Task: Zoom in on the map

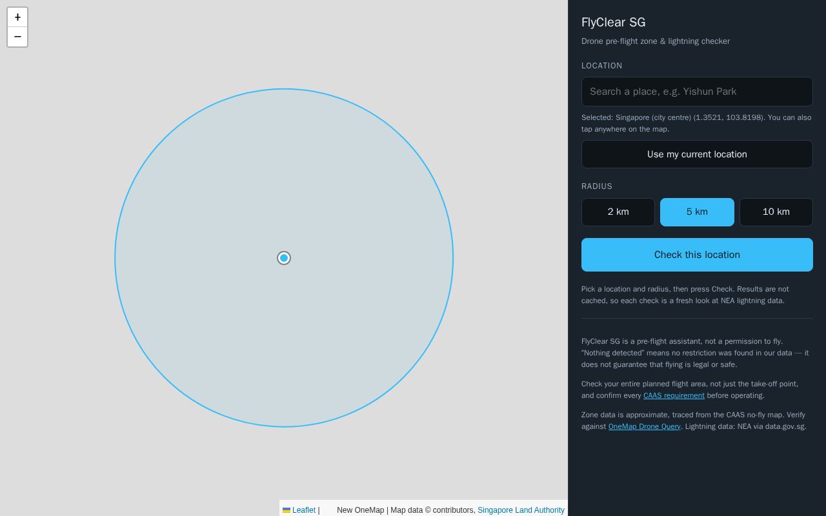Action: pyautogui.click(x=17, y=17)
